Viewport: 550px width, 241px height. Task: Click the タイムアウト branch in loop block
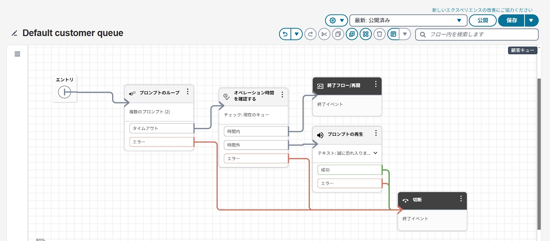tap(162, 128)
